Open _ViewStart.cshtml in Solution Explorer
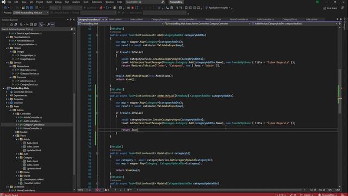 point(33,183)
